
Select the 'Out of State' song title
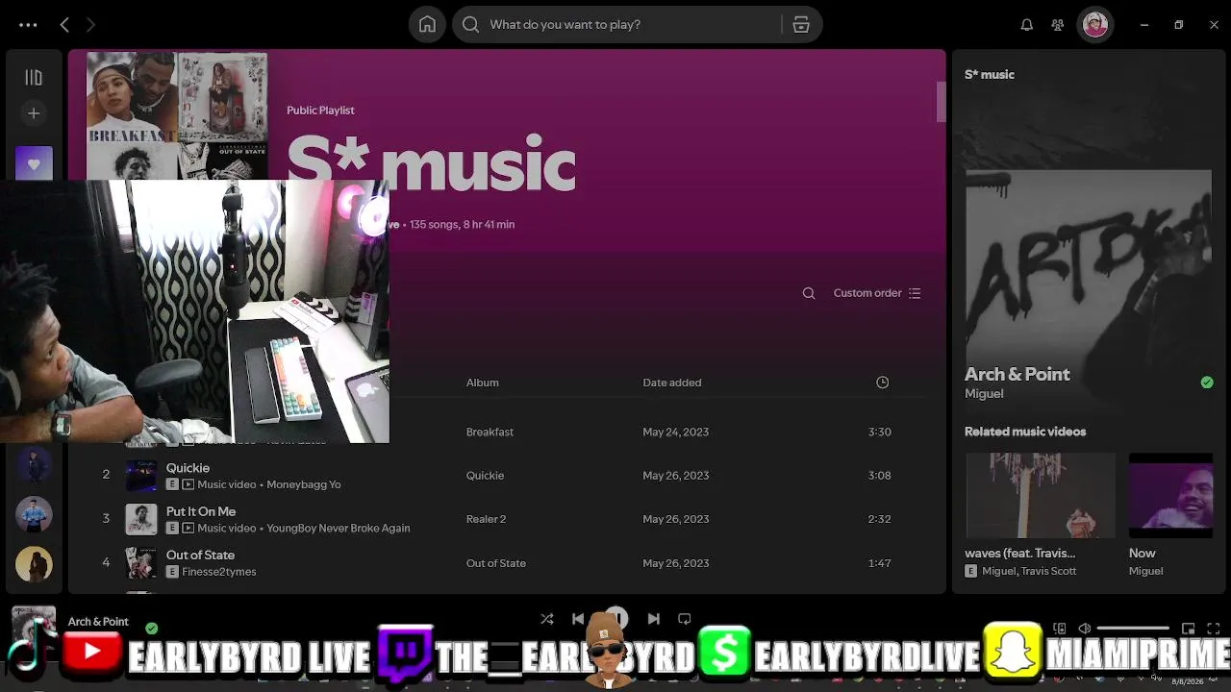point(200,556)
